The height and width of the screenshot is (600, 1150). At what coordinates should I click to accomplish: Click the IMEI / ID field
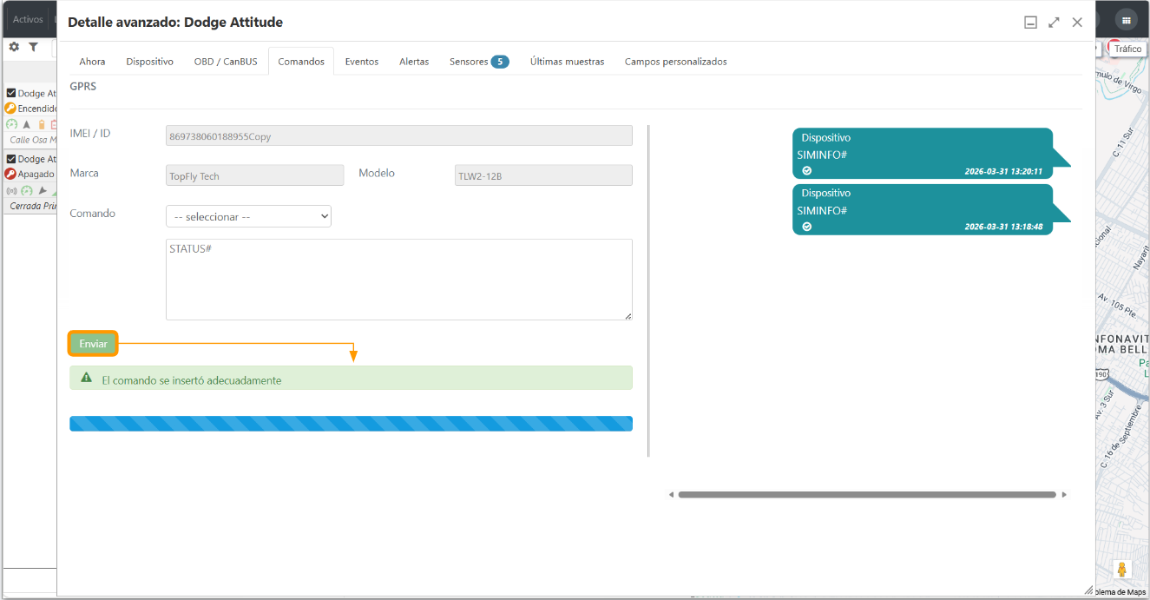399,135
